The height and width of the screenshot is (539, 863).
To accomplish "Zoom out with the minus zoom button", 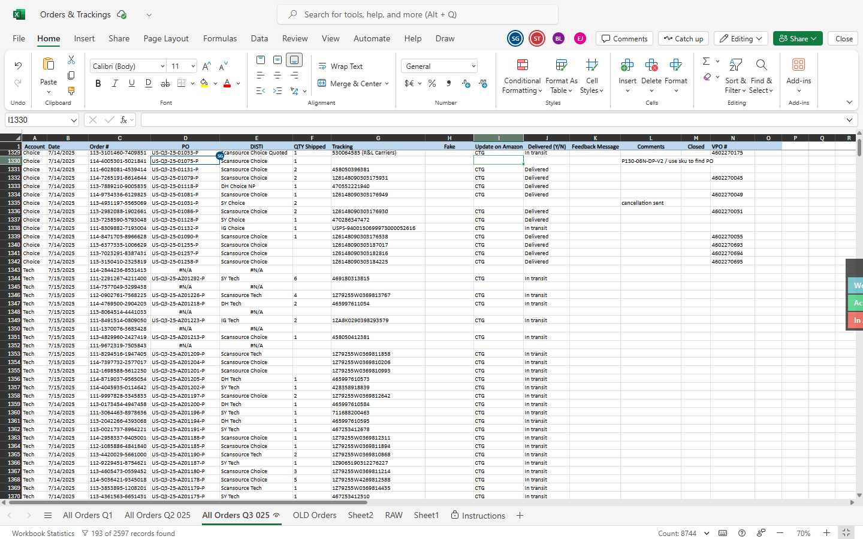I will tap(780, 533).
